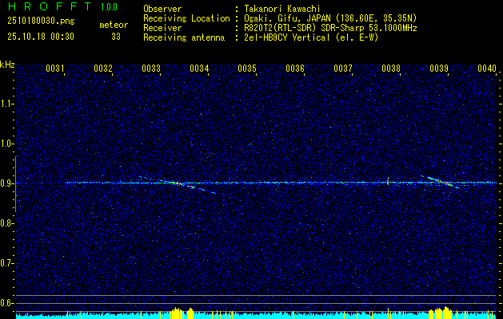This screenshot has height=319, width=503.
Task: Click the meteor label
Action: [114, 25]
